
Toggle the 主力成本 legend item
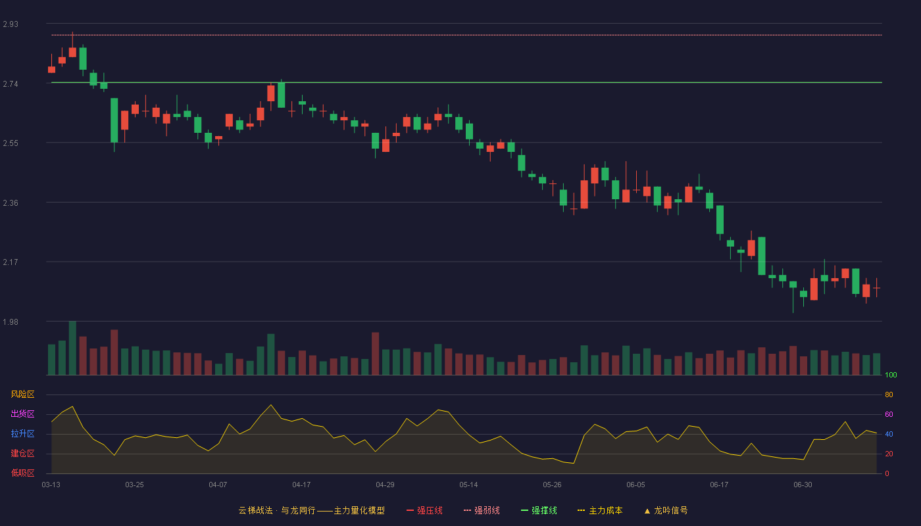click(599, 510)
